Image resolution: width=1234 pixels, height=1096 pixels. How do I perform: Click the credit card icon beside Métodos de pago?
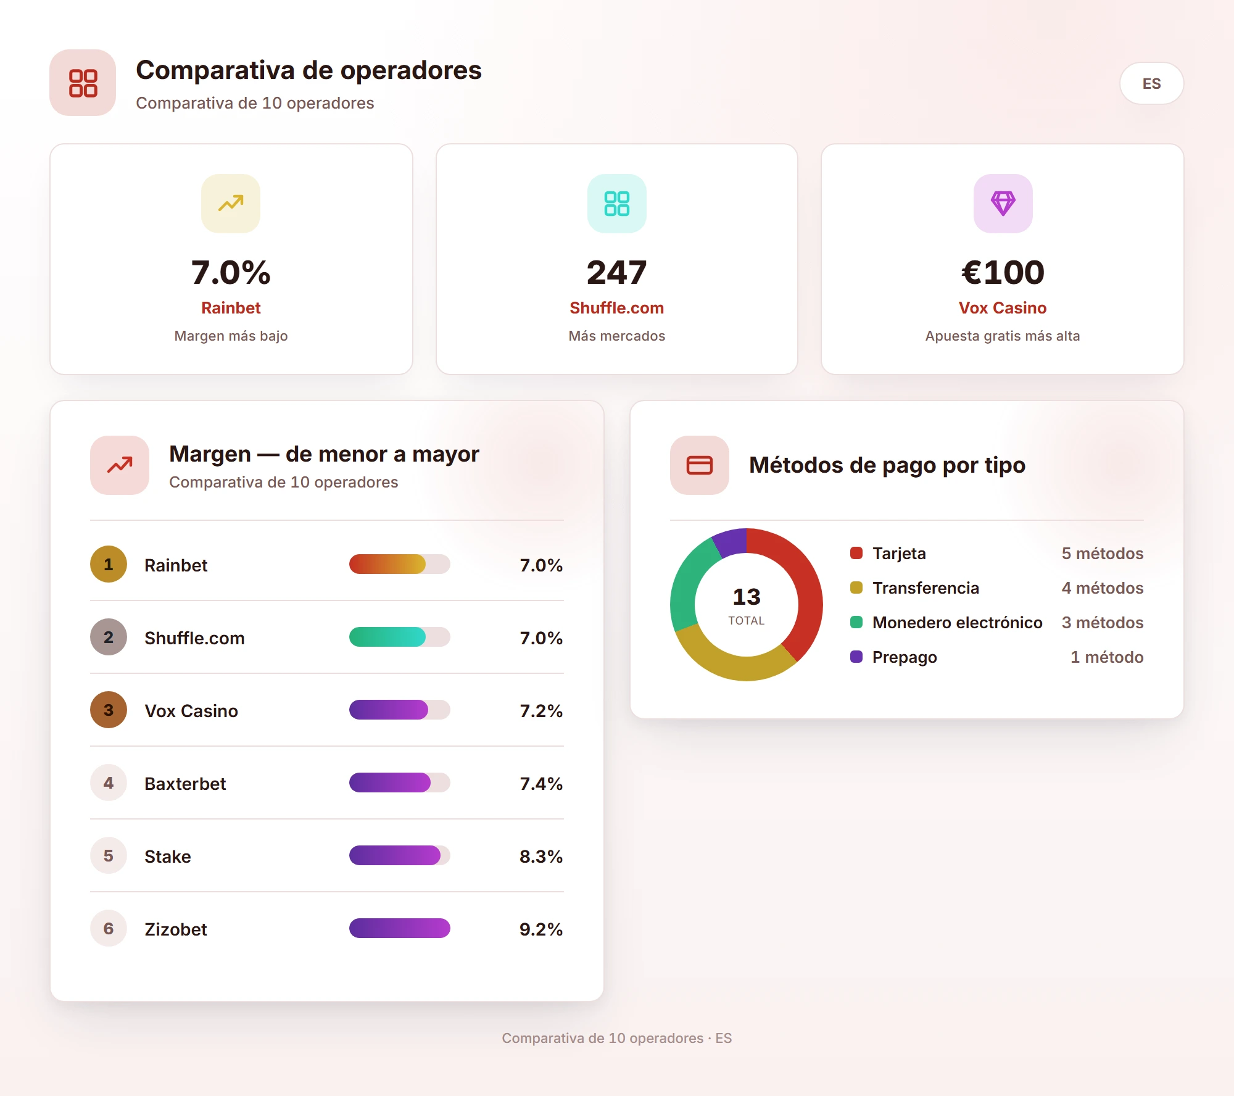pos(700,465)
